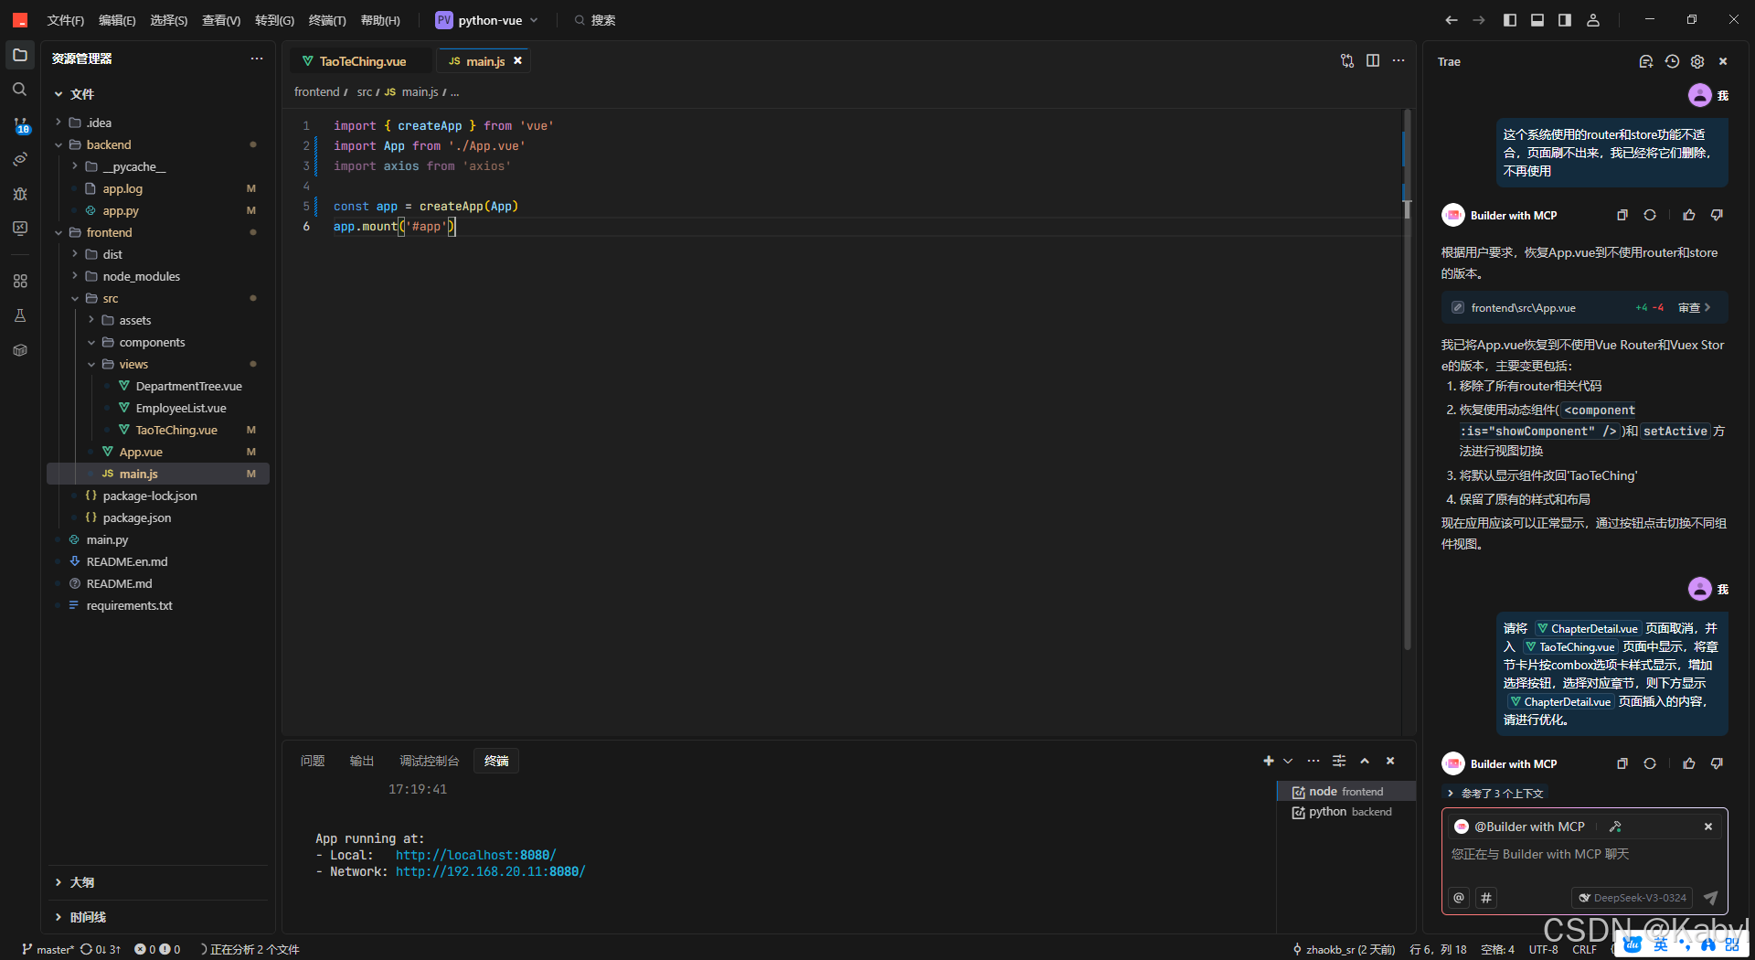
Task: Open the Explorer view in activity bar
Action: (x=20, y=55)
